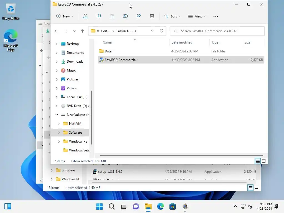Switch to details view layout icon
The width and height of the screenshot is (284, 213).
[x=258, y=161]
